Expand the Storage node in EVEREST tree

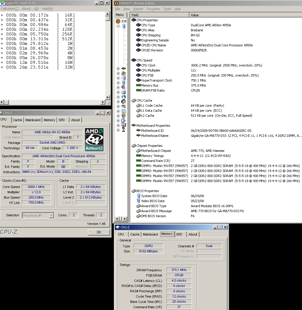coord(118,92)
